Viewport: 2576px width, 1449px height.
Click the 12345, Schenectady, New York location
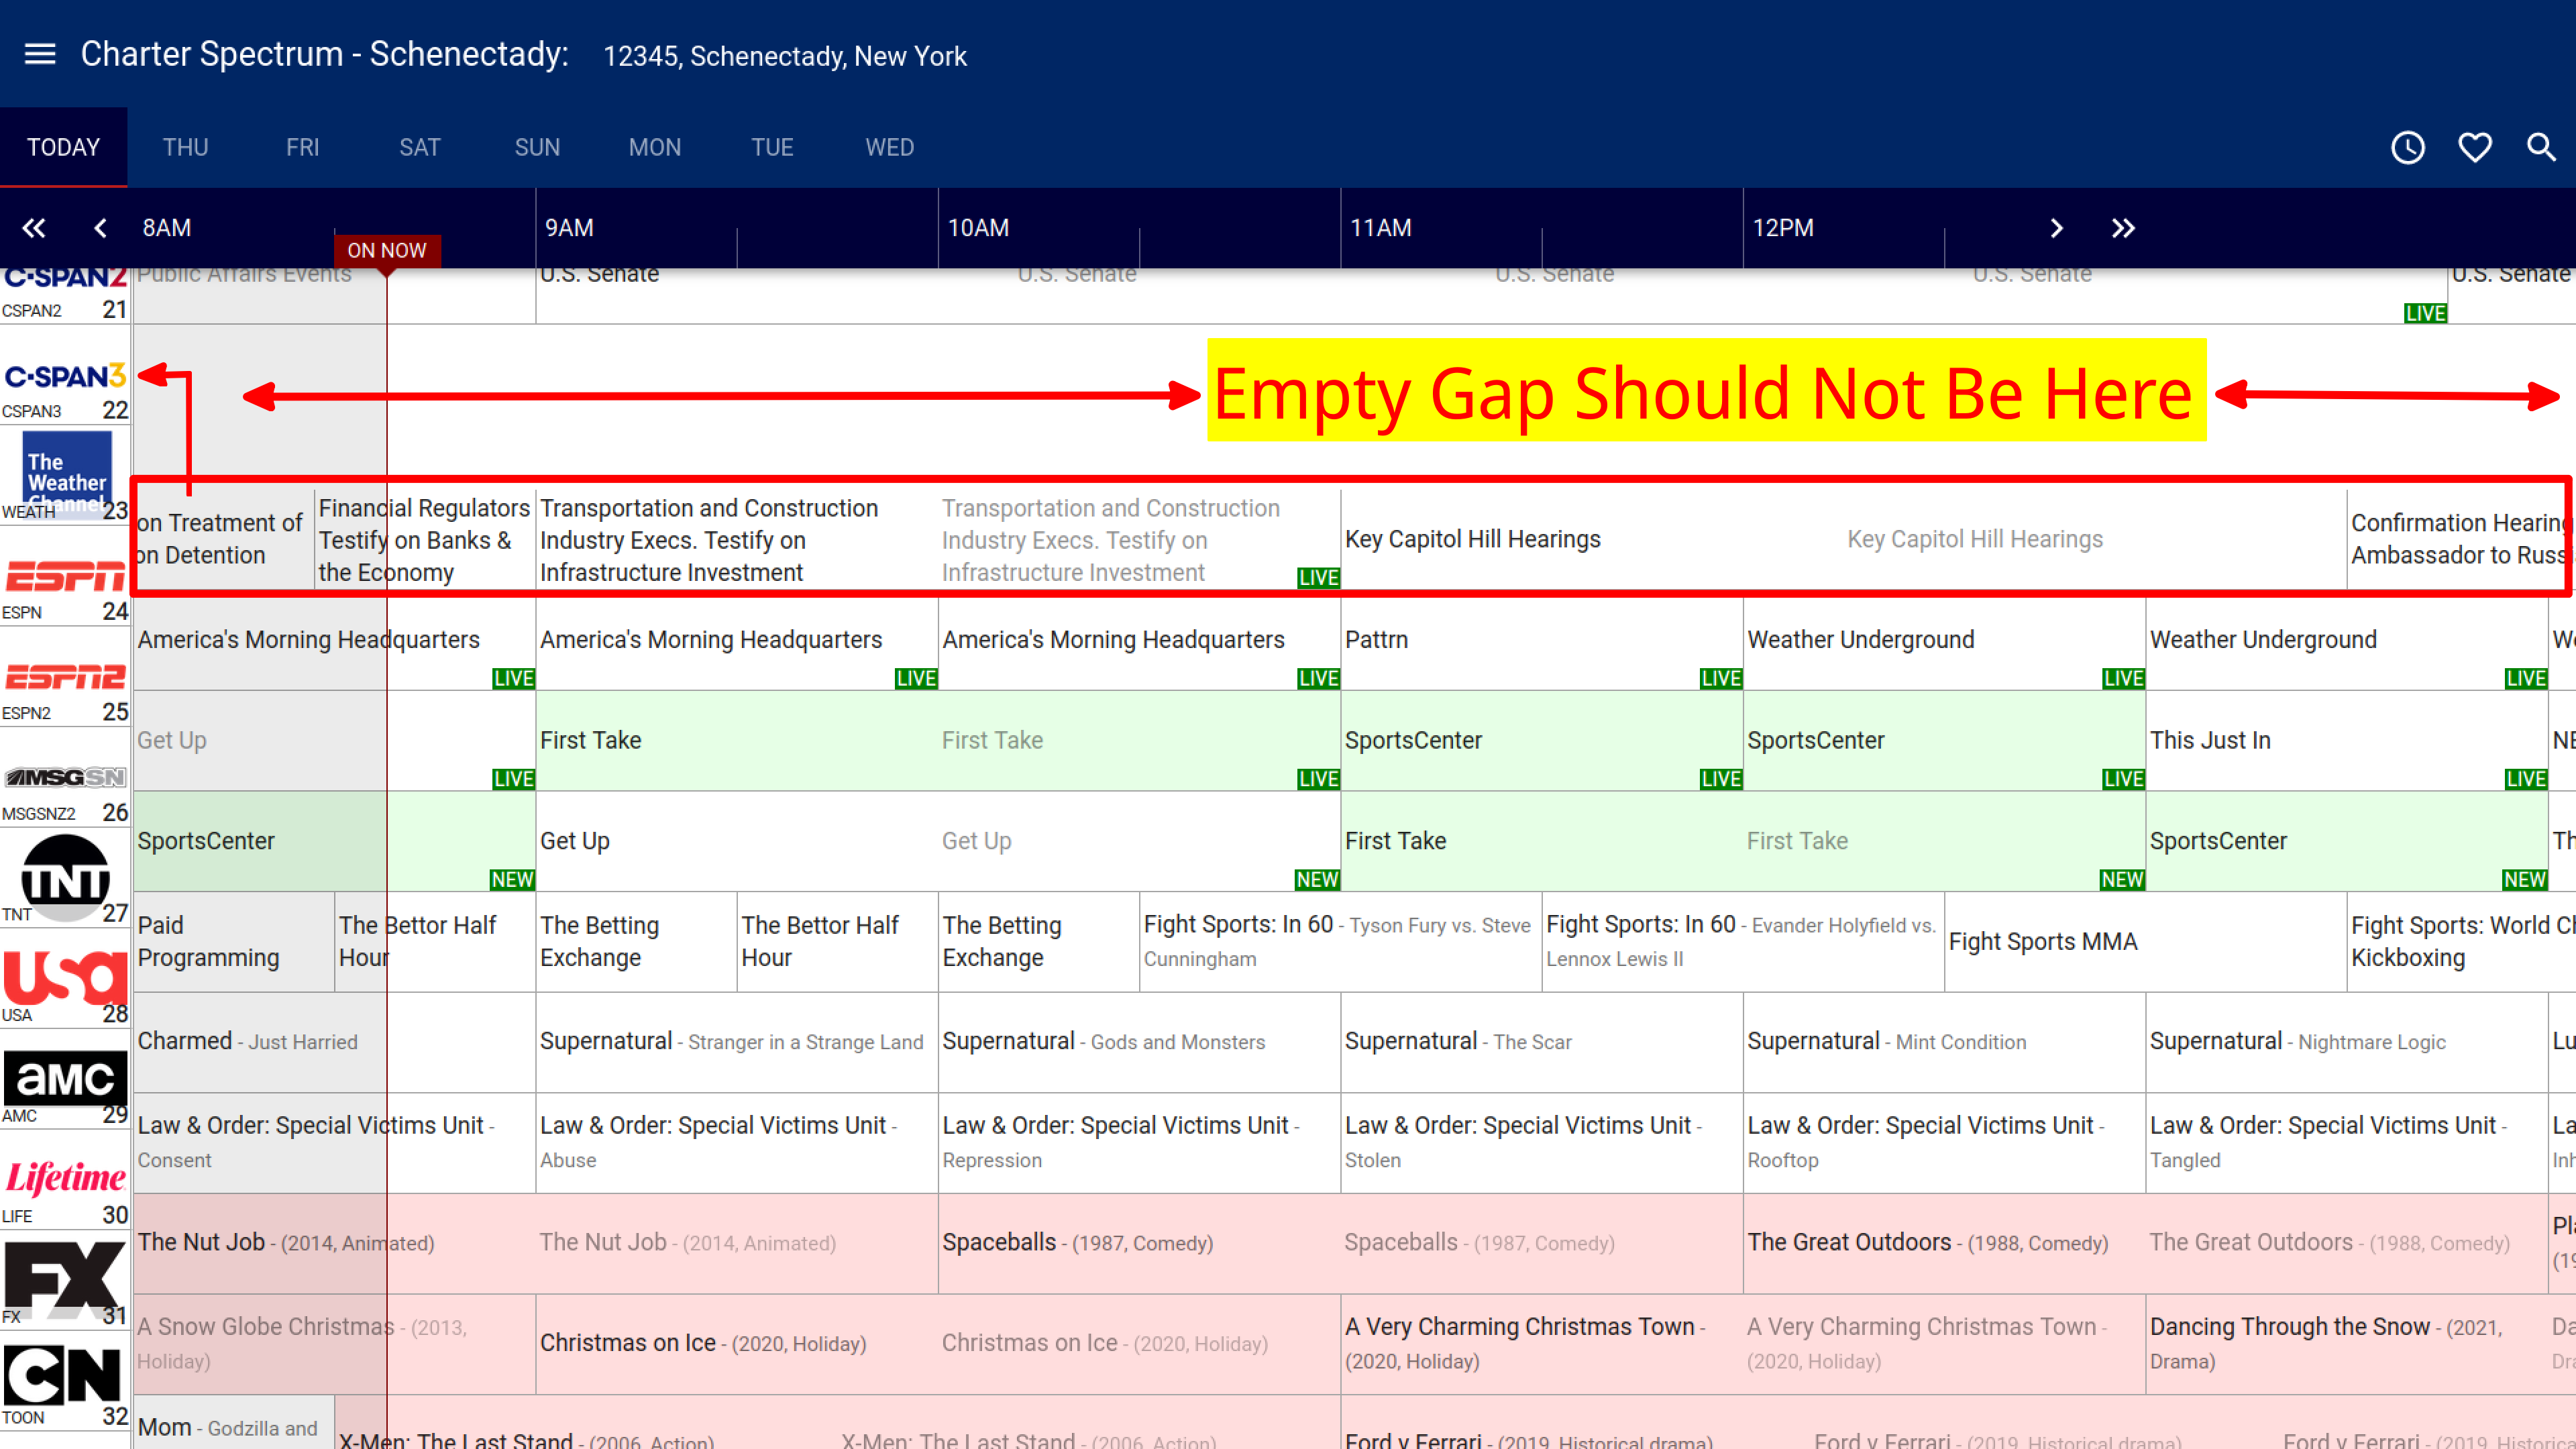click(785, 56)
